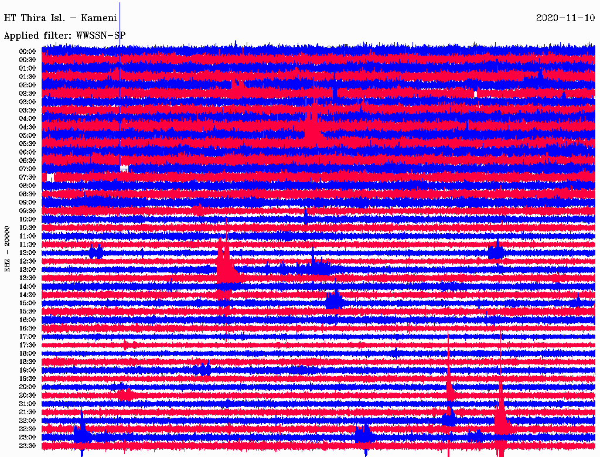Screen dimensions: 600x457
Task: Click the white data gap on the 07:30 trace
Action: point(50,178)
